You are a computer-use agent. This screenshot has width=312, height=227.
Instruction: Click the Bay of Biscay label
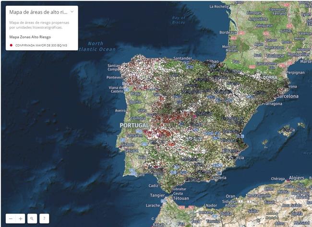click(178, 20)
